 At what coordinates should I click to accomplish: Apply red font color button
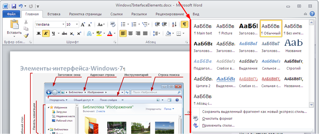pos(110,33)
